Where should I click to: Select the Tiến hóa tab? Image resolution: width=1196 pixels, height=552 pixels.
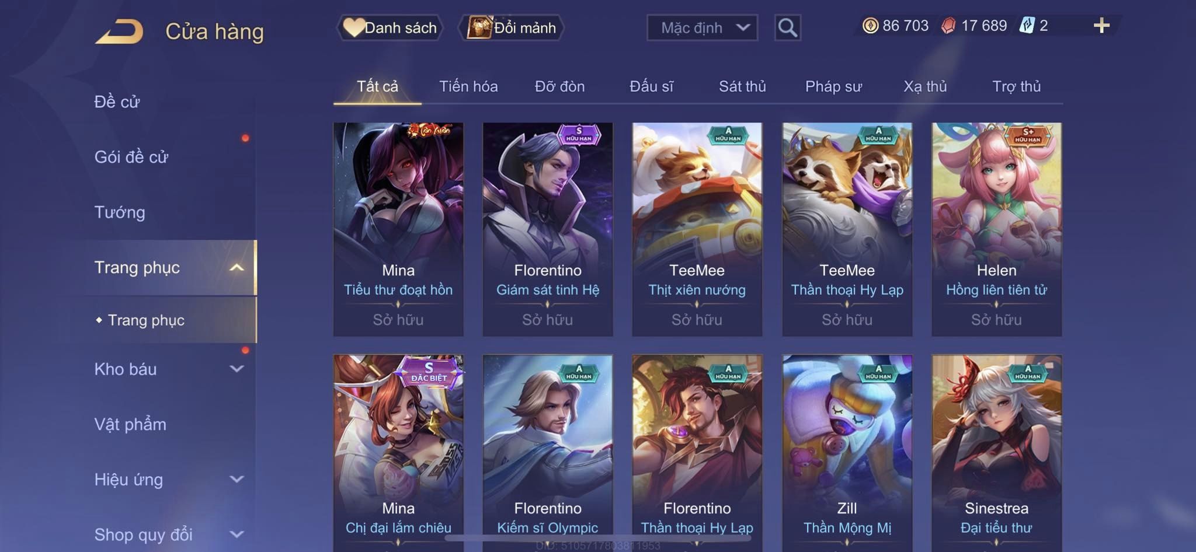pyautogui.click(x=468, y=86)
